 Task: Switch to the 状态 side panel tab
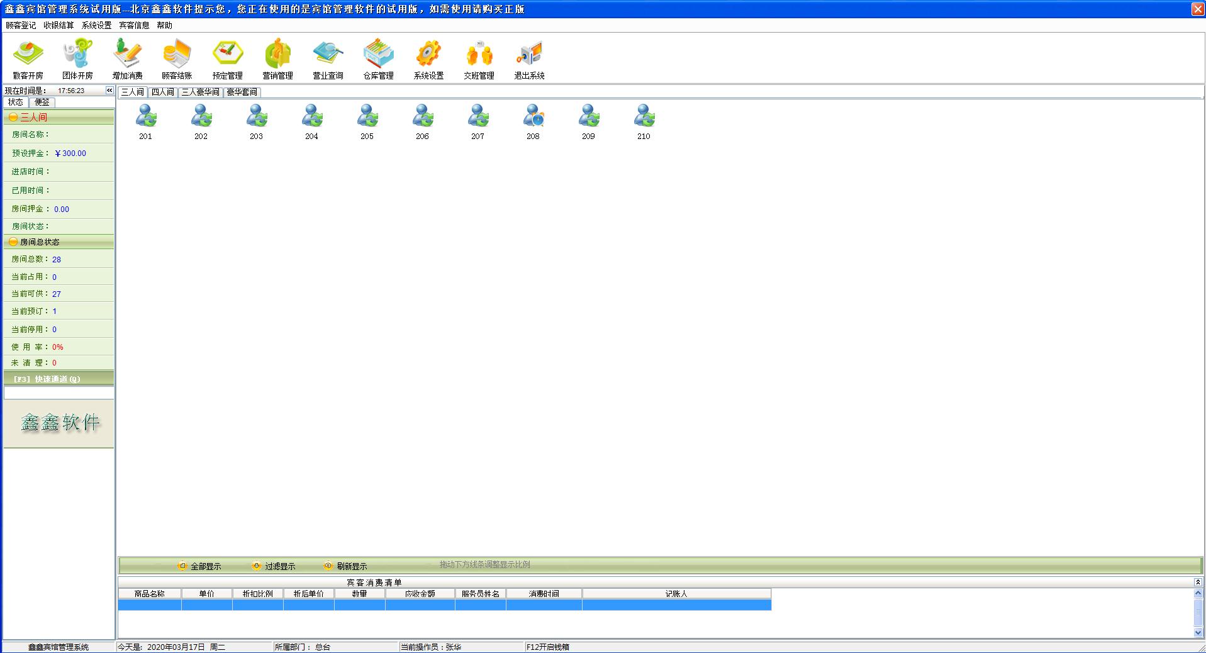tap(16, 102)
